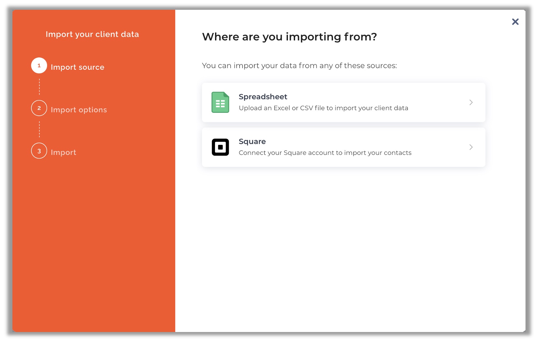Jump to the final Import step label
Screen dimensions: 534x347
pos(63,153)
